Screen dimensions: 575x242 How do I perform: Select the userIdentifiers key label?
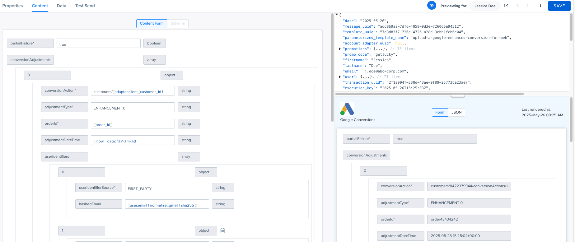coord(64,156)
